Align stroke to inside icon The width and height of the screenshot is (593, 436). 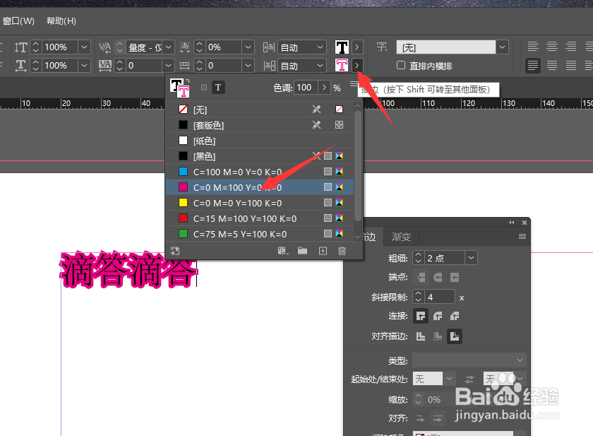(438, 336)
